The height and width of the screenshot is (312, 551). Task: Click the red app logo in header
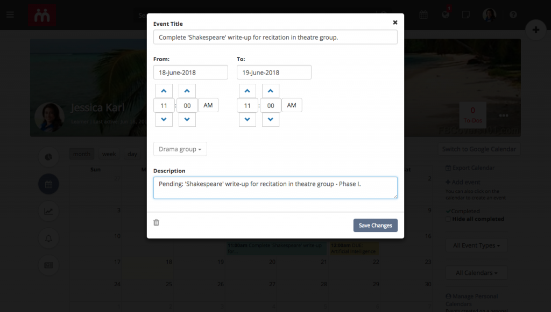42,15
